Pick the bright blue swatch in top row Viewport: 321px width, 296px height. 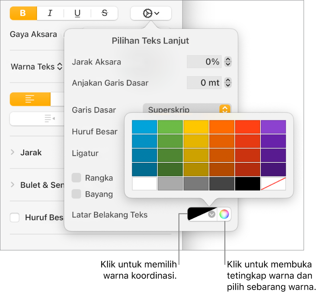[x=145, y=127]
